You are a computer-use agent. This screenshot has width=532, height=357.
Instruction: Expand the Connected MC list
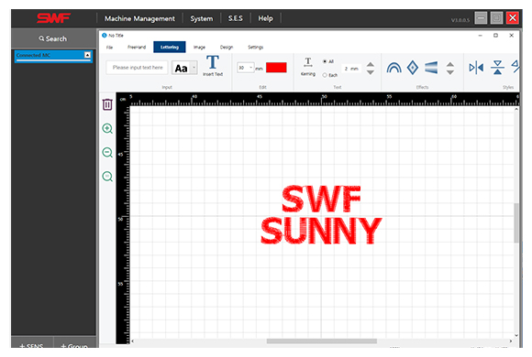pyautogui.click(x=87, y=55)
